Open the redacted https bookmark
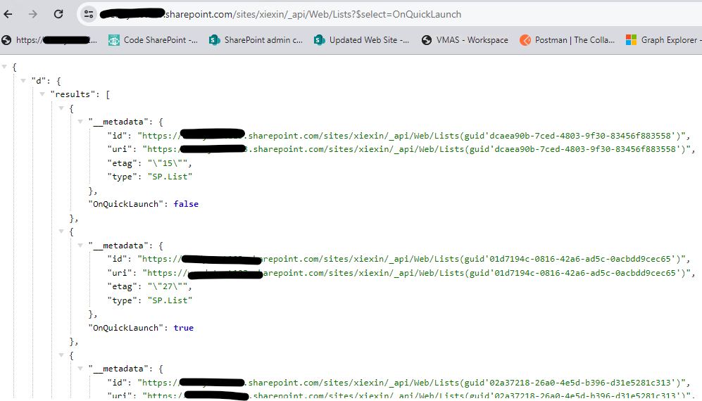The width and height of the screenshot is (702, 401). pos(49,40)
